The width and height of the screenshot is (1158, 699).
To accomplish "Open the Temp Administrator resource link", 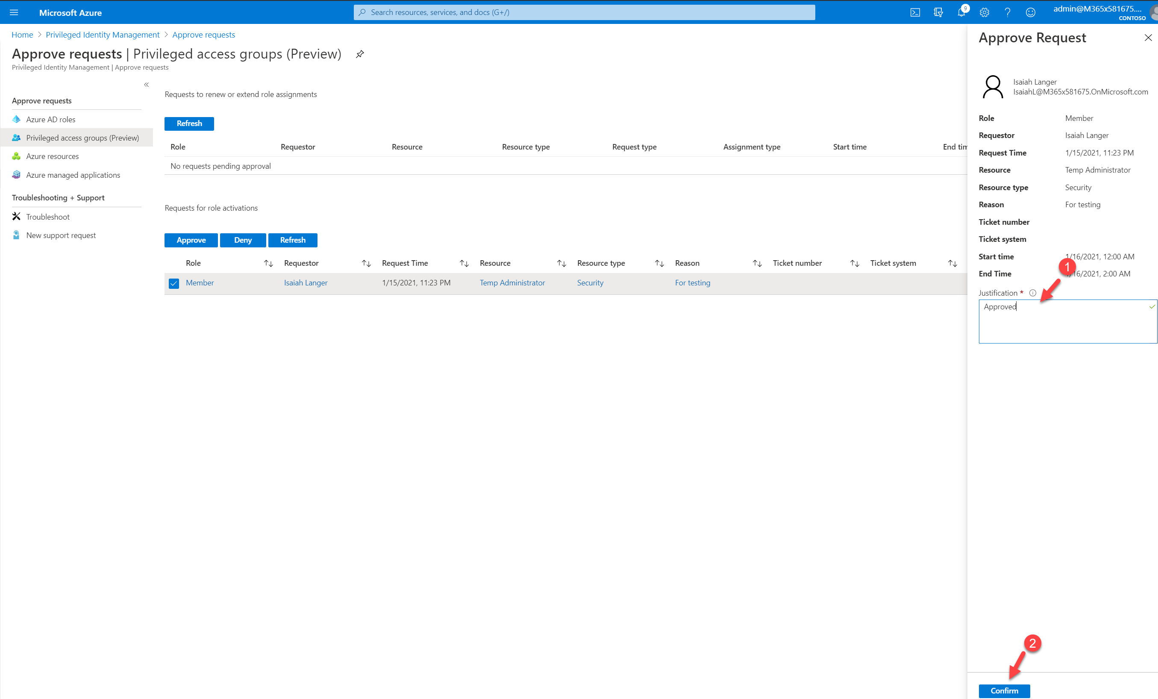I will 512,282.
